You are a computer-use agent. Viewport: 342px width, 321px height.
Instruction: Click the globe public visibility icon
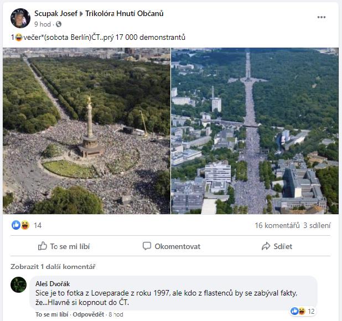tap(59, 24)
